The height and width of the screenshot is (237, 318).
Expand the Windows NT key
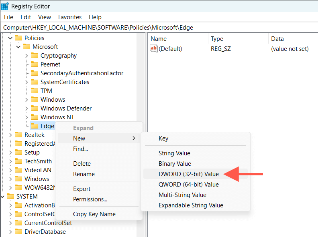tap(26, 117)
